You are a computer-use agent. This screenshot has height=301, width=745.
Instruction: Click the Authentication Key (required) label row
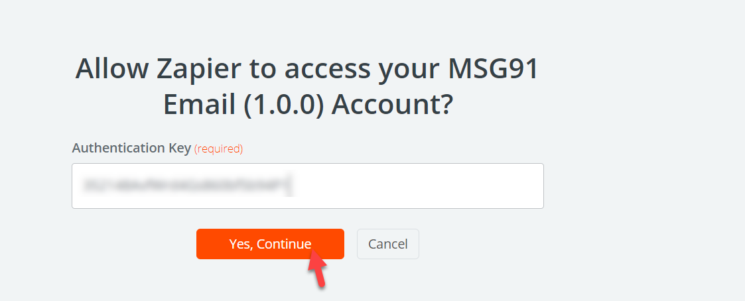click(x=157, y=149)
